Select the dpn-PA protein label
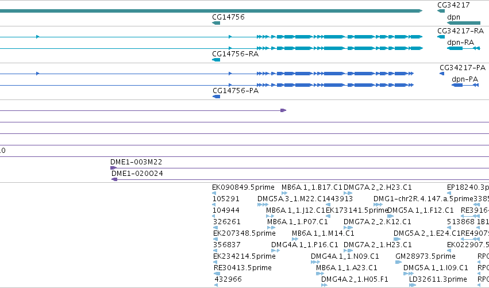 (x=465, y=79)
